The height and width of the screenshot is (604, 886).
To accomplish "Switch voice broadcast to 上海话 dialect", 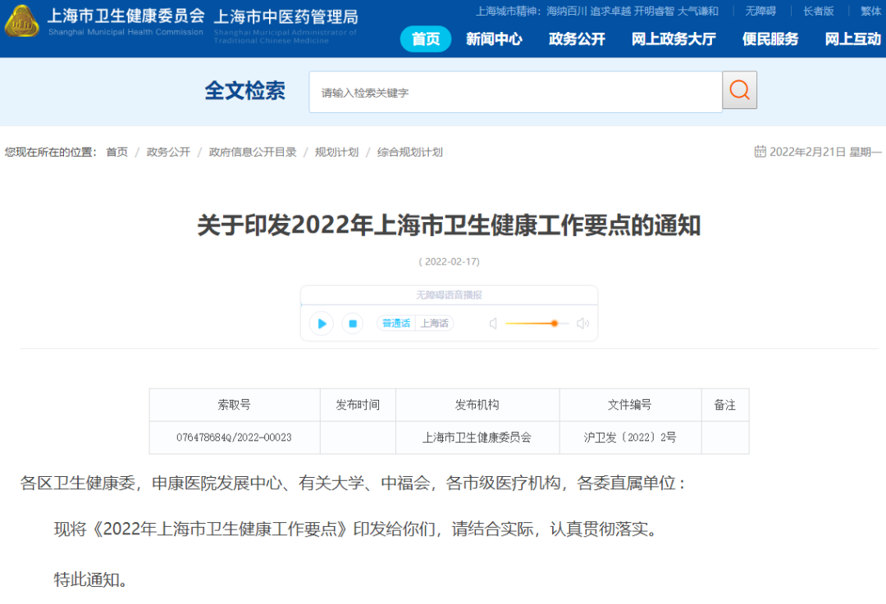I will click(435, 323).
